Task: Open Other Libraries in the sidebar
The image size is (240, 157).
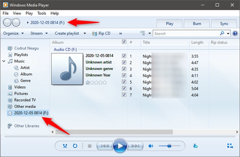Action: click(23, 126)
